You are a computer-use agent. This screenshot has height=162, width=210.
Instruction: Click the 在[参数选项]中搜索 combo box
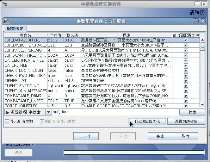(28, 112)
